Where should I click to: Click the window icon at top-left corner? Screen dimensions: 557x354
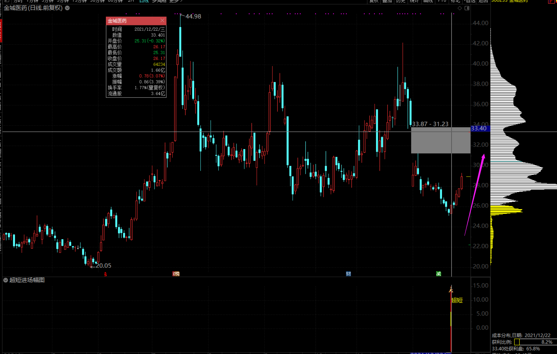click(7, 1)
